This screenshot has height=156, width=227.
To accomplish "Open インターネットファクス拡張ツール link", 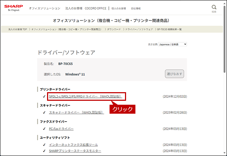I will click(x=73, y=145).
